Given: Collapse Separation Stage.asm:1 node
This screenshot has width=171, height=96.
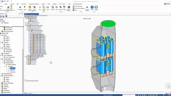Looking at the screenshot, I should tap(26, 26).
